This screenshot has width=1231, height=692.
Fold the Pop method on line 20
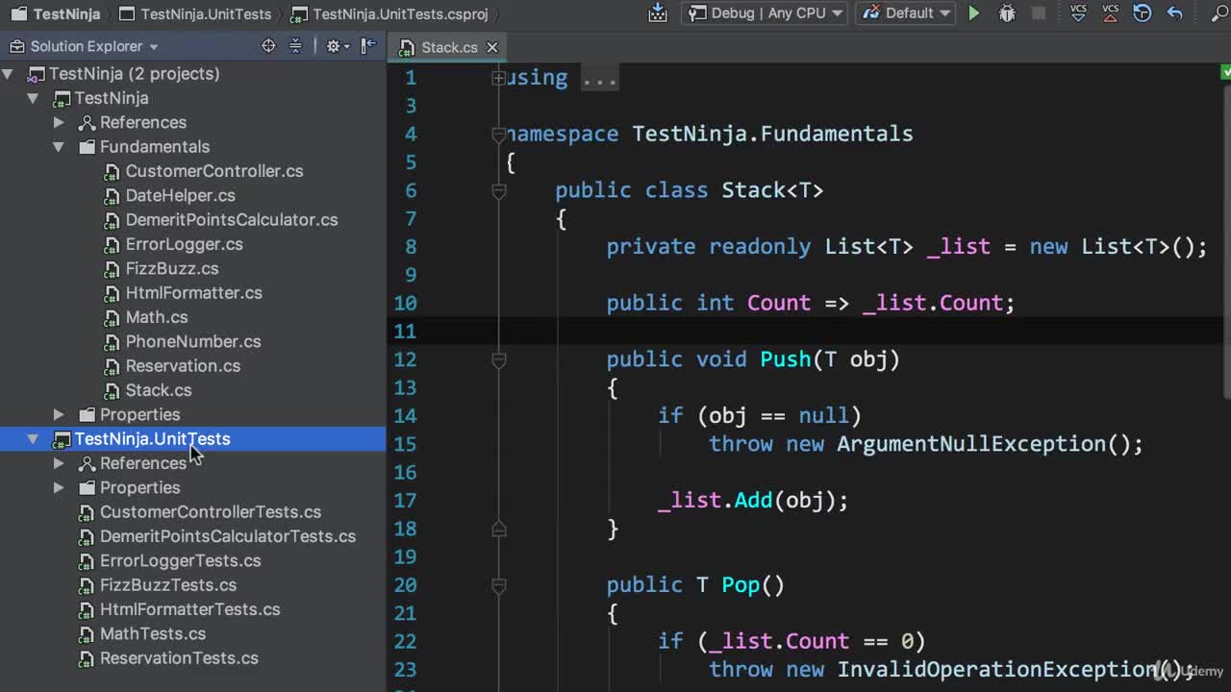[498, 584]
